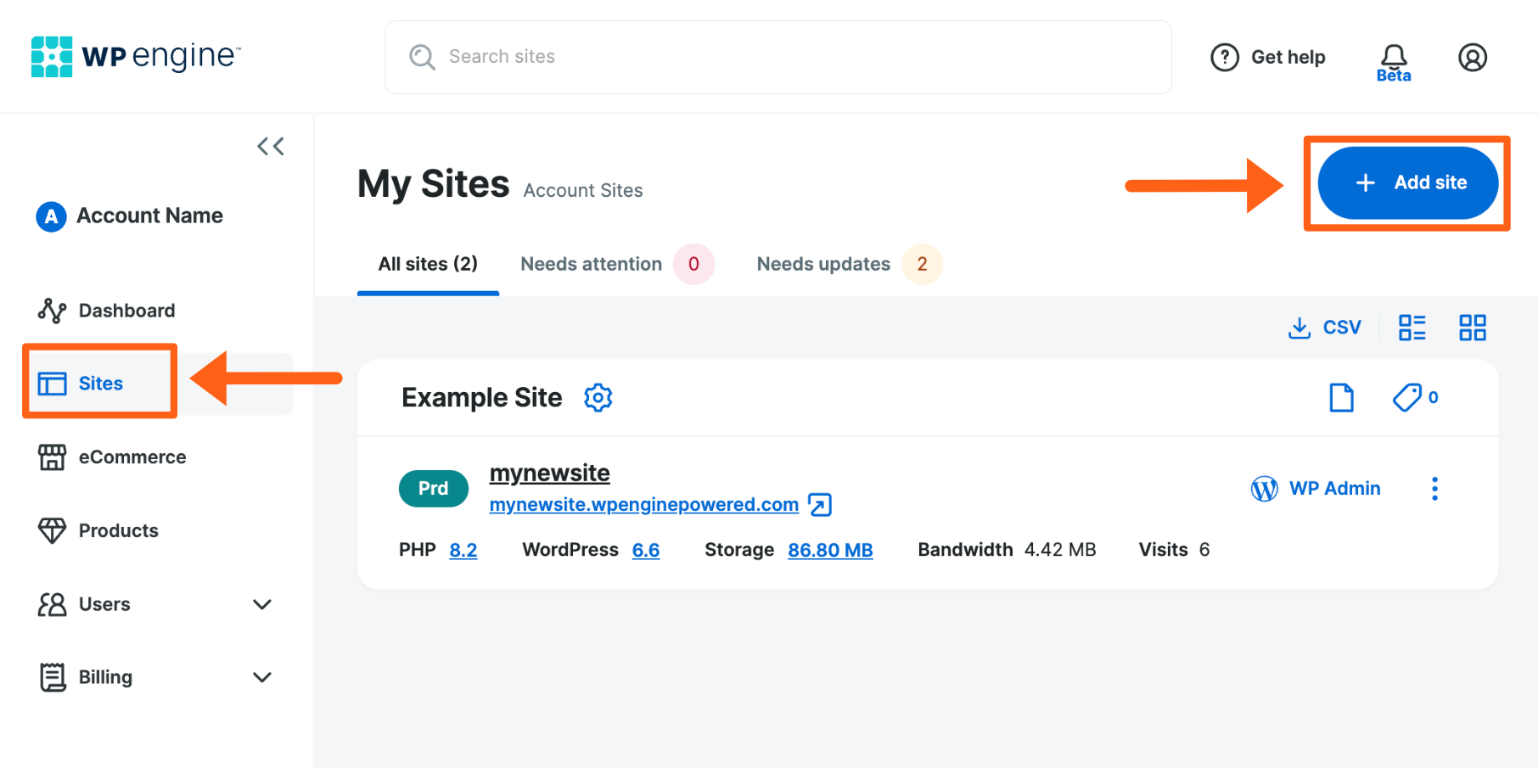Open mynewsite.wpenginepowered.com link
The image size is (1538, 768).
[x=644, y=504]
